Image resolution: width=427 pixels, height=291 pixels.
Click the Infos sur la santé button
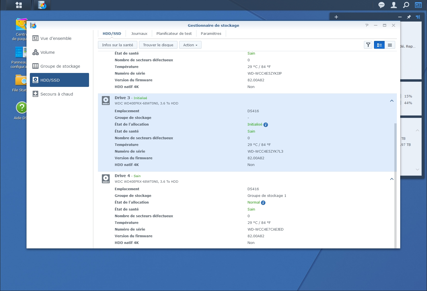pos(117,45)
